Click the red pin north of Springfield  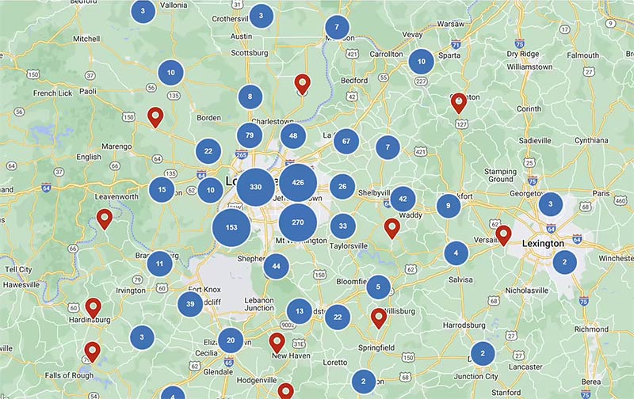pyautogui.click(x=379, y=317)
